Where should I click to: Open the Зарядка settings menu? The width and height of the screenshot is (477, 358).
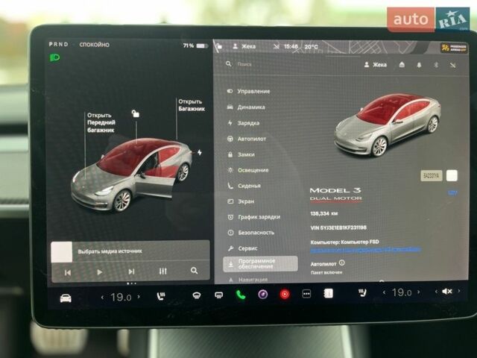pyautogui.click(x=248, y=122)
